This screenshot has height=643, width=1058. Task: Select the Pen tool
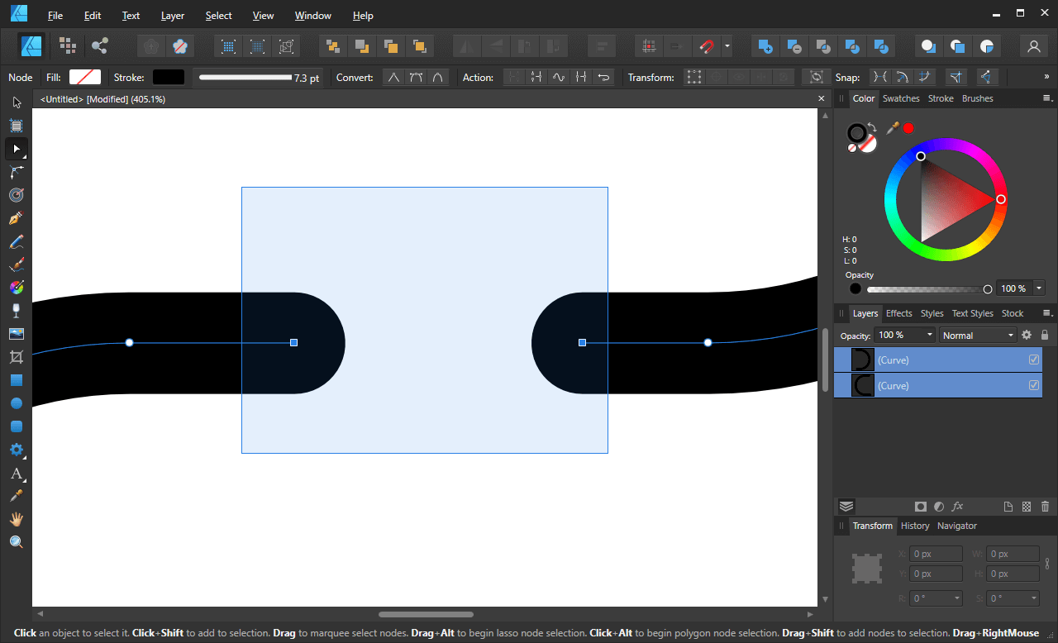(x=17, y=218)
